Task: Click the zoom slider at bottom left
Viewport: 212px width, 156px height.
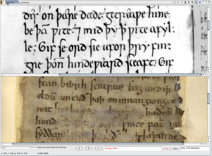Action: 16,147
